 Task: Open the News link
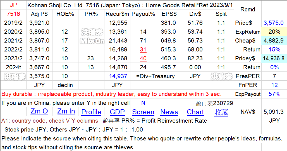click(x=169, y=112)
